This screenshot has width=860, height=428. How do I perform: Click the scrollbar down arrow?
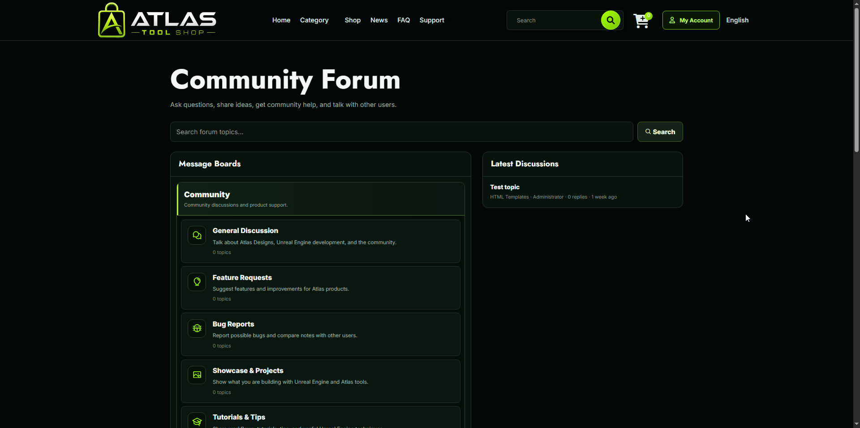856,424
